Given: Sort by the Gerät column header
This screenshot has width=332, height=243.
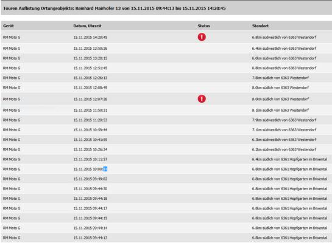Looking at the screenshot, I should pos(9,26).
